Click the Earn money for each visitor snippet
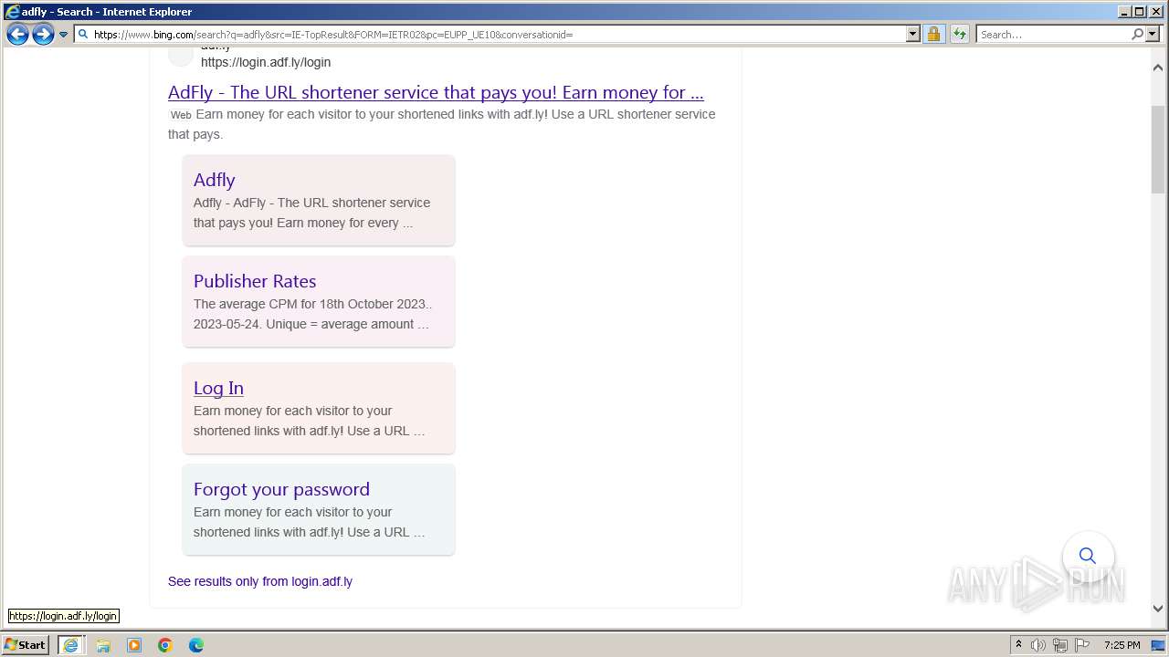 [x=442, y=124]
